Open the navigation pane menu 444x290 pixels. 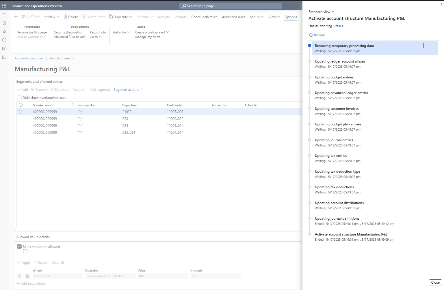4,15
